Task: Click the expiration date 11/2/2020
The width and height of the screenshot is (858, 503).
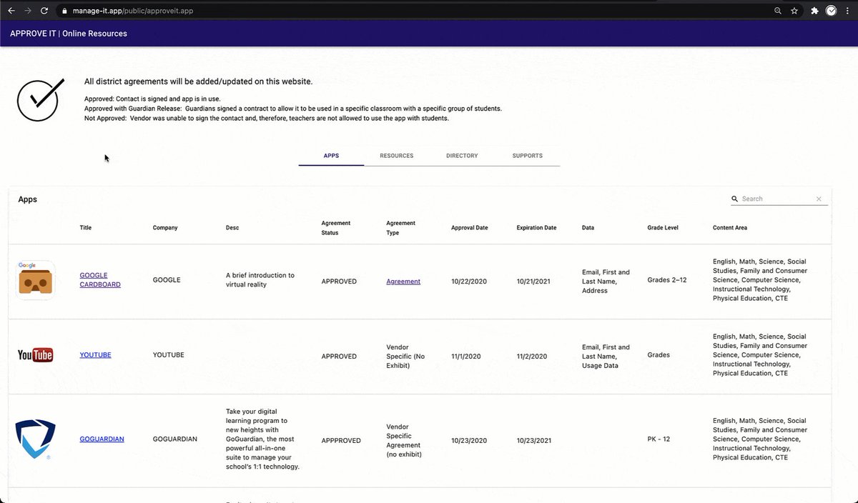Action: (532, 357)
